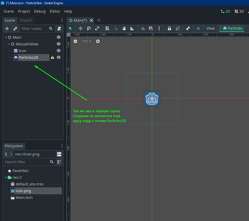Click the View button in viewport toolbar
The width and height of the screenshot is (249, 221).
tap(211, 28)
